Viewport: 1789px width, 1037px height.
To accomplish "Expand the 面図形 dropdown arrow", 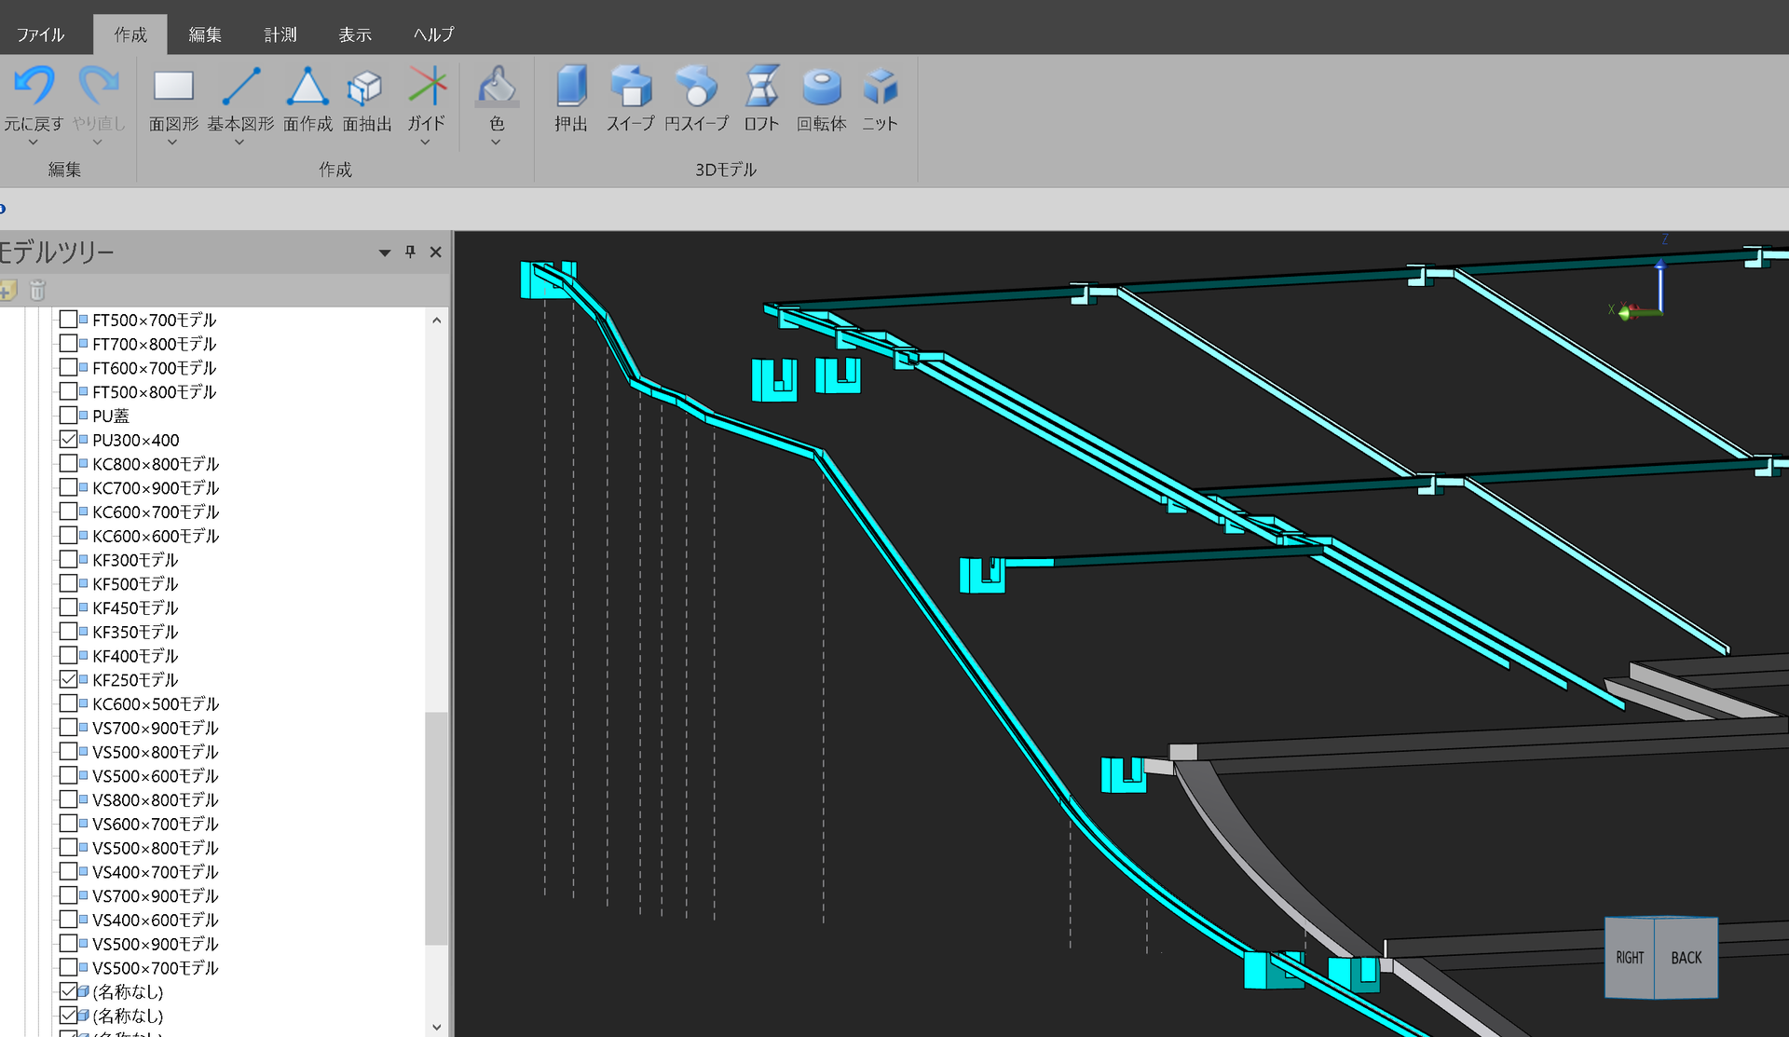I will [172, 143].
